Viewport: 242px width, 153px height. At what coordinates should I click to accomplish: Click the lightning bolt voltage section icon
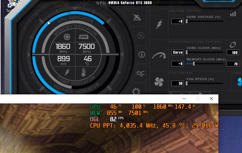pyautogui.click(x=159, y=24)
